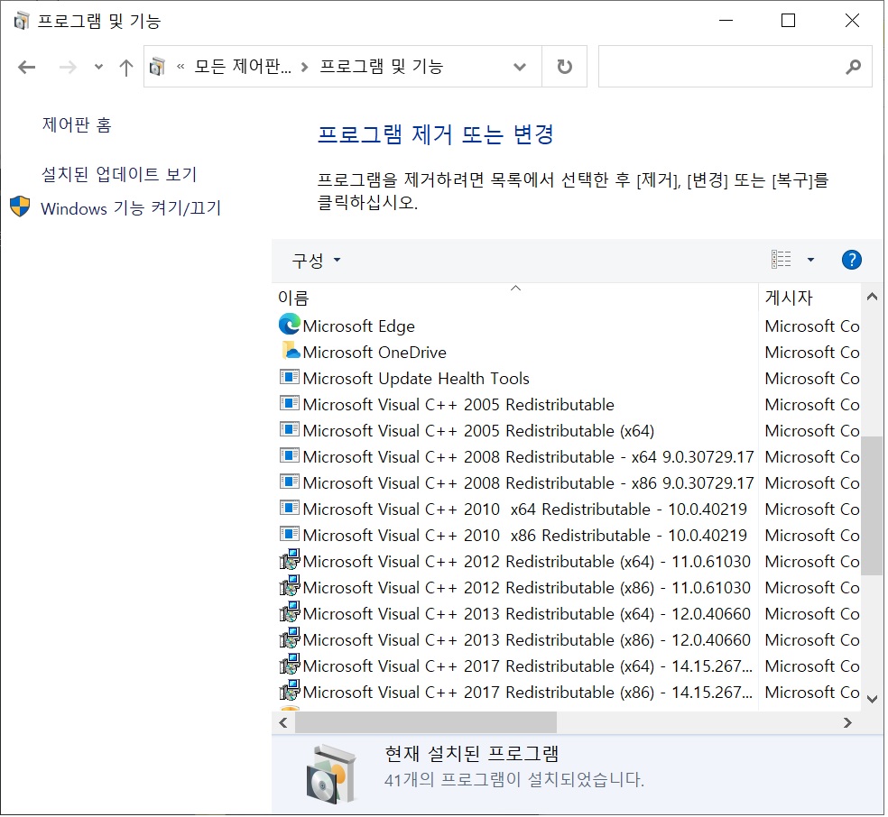Click the search magnifier icon
This screenshot has height=817, width=888.
(853, 67)
